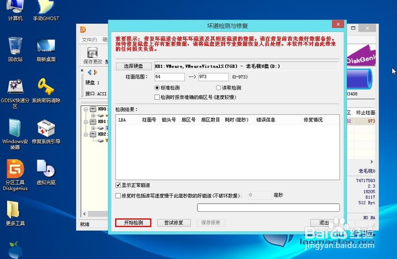
Task: Click the 修复情况 column header
Action: 313,120
